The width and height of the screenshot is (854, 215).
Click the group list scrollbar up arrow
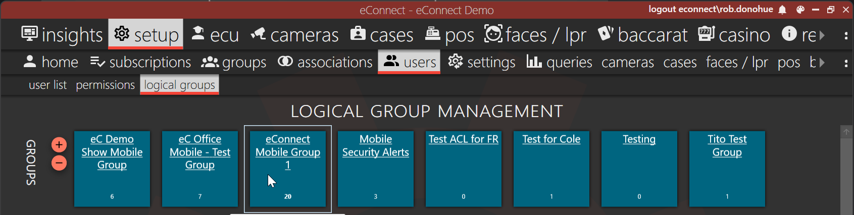tap(846, 132)
